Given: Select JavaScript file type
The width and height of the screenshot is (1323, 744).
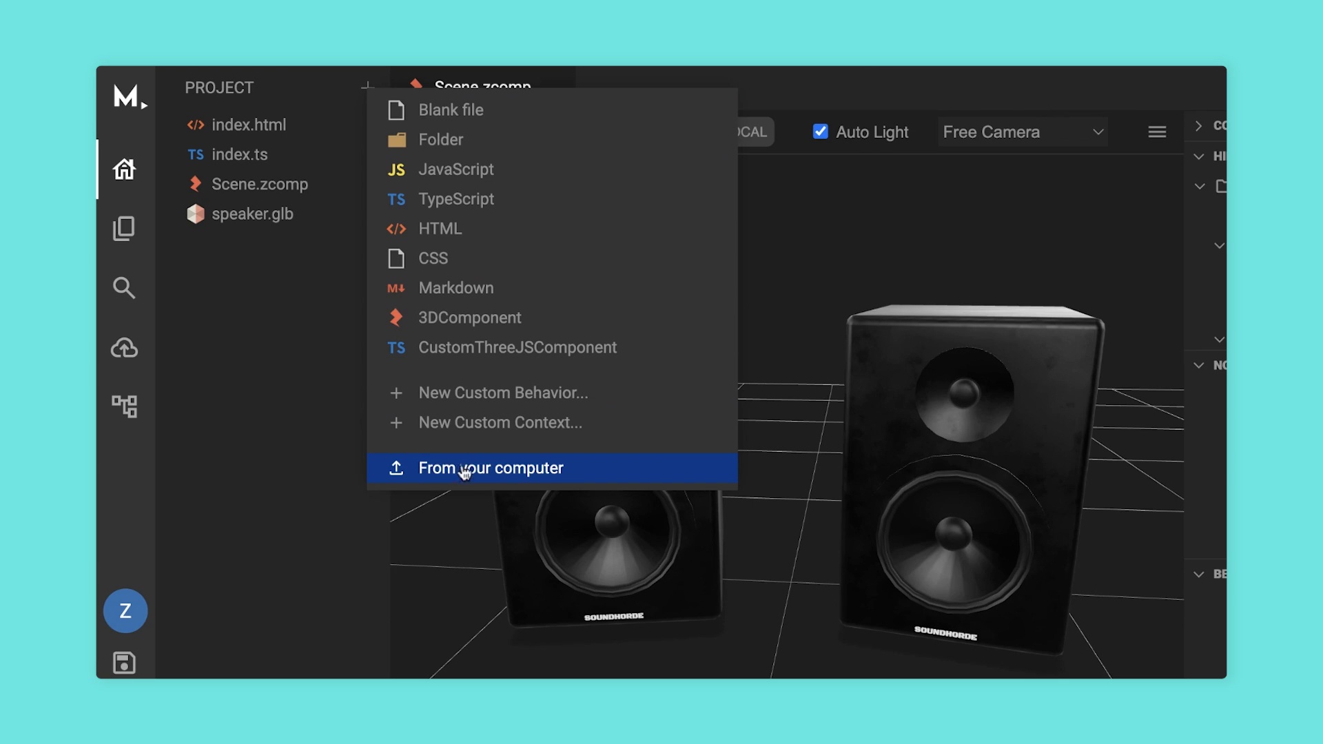Looking at the screenshot, I should (x=552, y=169).
